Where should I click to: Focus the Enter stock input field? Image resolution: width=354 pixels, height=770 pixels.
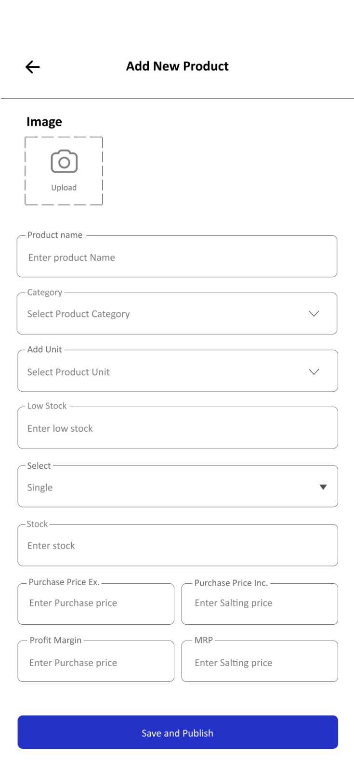[x=178, y=545]
